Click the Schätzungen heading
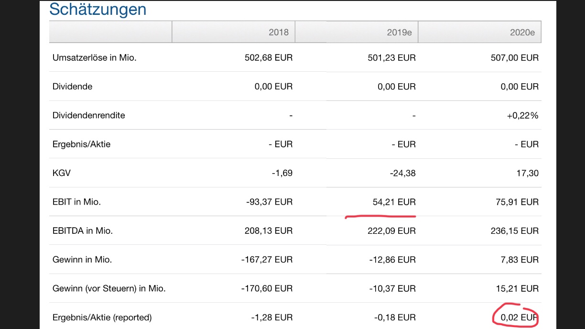The width and height of the screenshot is (585, 329). click(x=98, y=9)
